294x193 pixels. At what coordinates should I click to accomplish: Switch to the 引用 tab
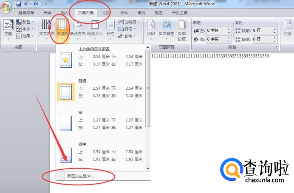[x=107, y=13]
